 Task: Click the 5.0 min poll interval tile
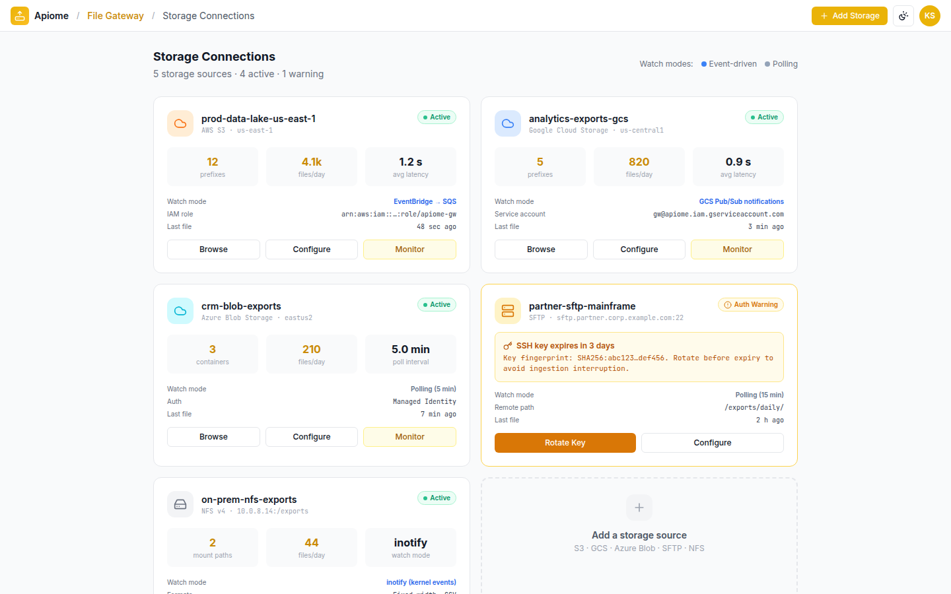point(411,354)
